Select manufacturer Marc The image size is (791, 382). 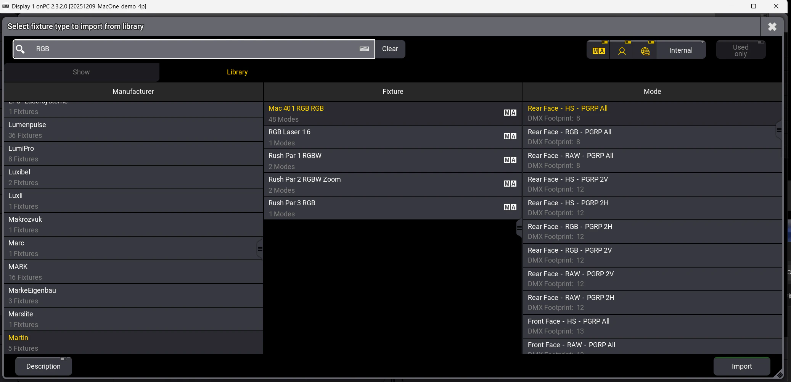133,248
